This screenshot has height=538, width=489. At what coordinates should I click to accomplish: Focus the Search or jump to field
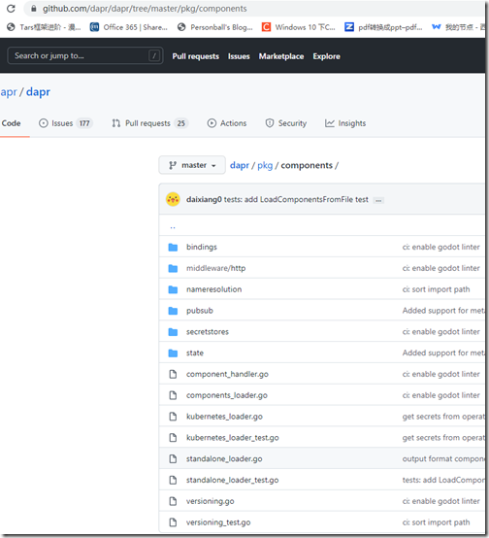coord(85,55)
